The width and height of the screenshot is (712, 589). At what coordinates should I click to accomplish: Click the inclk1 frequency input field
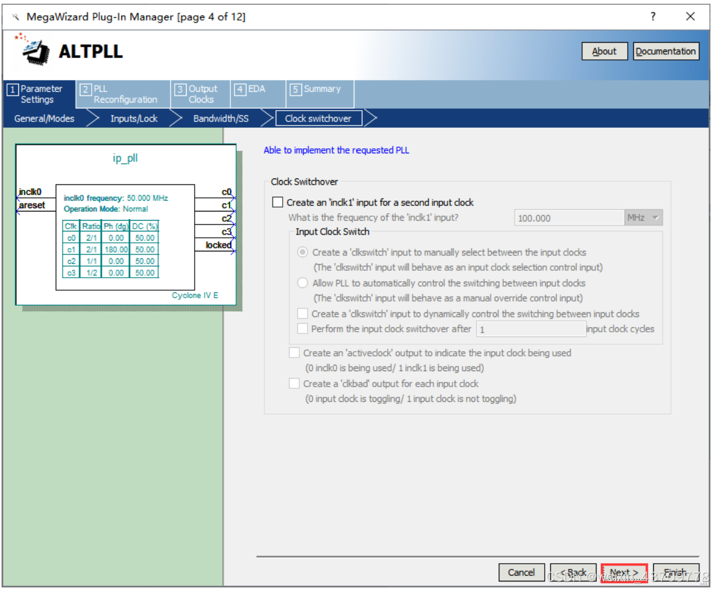569,218
